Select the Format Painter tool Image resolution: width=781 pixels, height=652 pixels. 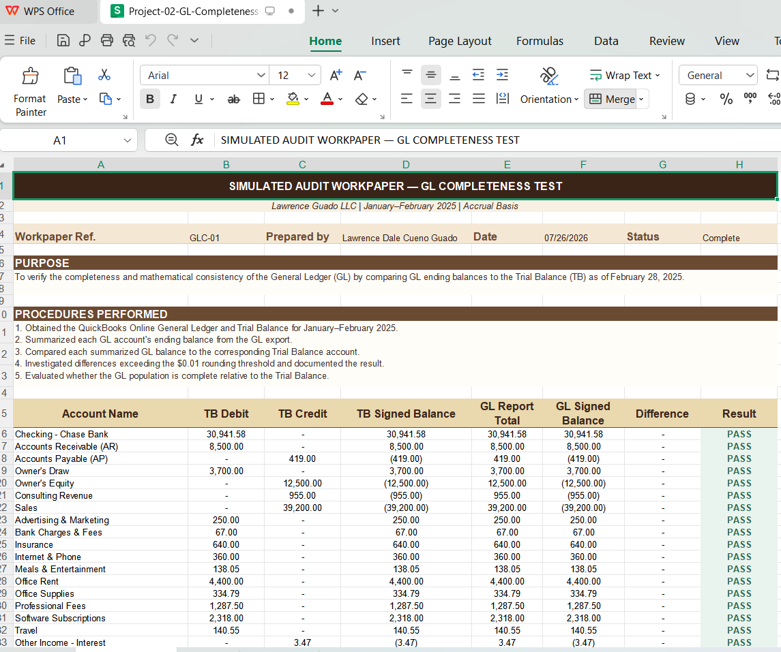(30, 92)
